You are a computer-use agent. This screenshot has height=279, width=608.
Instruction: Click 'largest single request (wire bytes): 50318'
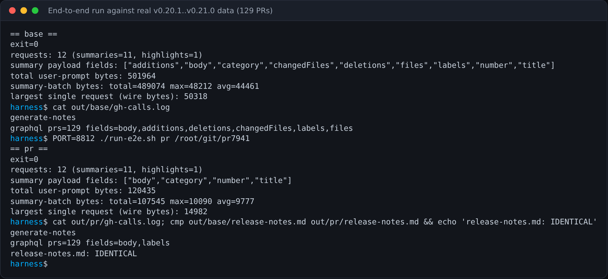pos(109,97)
